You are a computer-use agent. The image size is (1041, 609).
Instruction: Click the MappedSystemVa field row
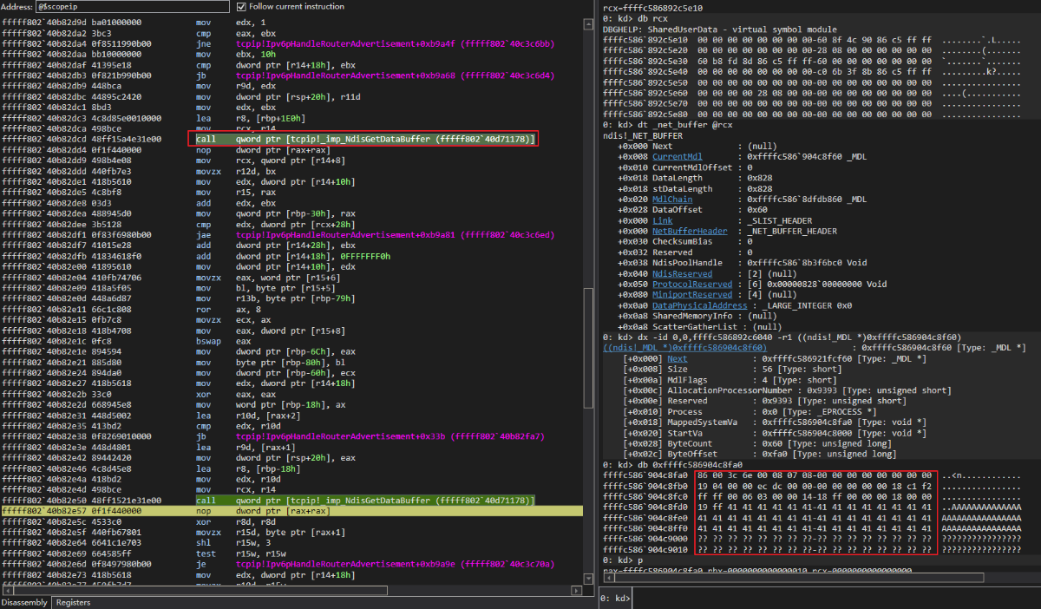pyautogui.click(x=775, y=422)
